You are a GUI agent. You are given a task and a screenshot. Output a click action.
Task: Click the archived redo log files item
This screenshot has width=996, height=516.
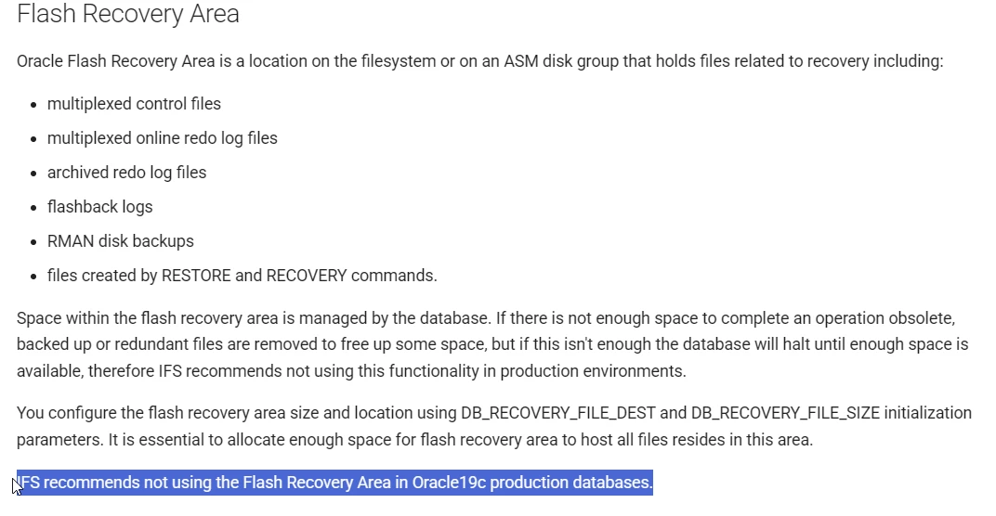click(126, 172)
